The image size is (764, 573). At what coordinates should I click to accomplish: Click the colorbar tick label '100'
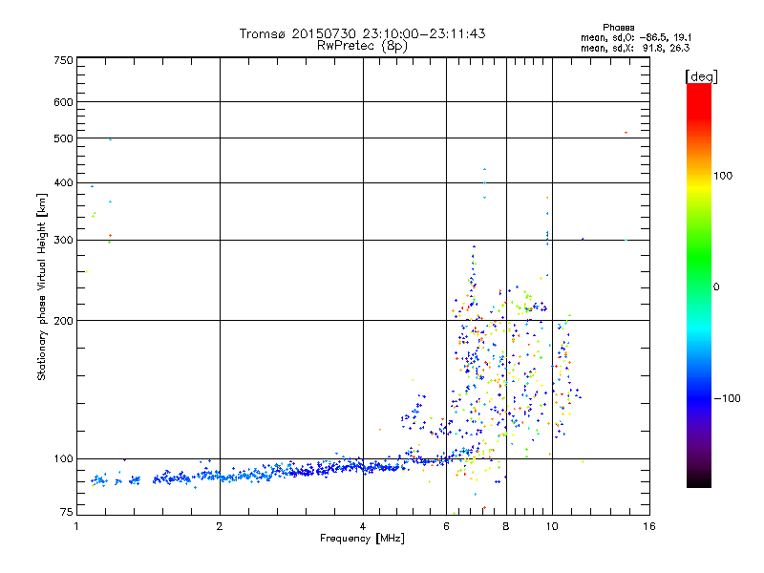tap(723, 176)
